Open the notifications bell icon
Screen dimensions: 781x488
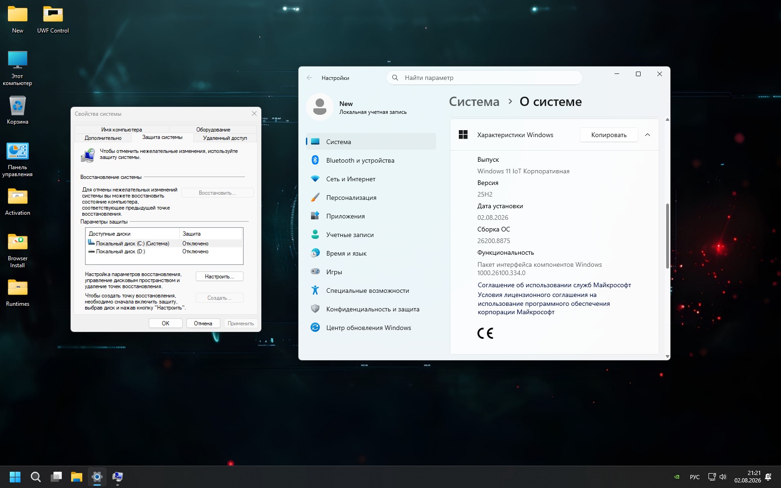pyautogui.click(x=768, y=477)
